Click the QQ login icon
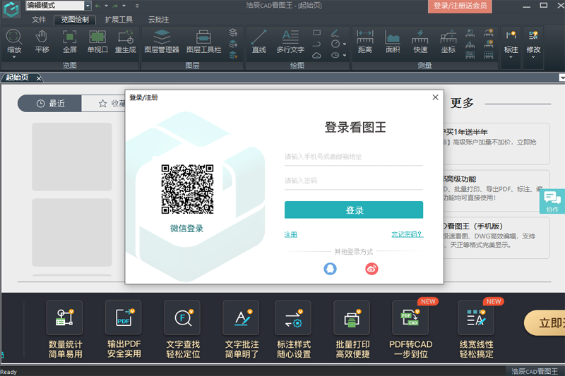This screenshot has width=565, height=376. (x=330, y=268)
